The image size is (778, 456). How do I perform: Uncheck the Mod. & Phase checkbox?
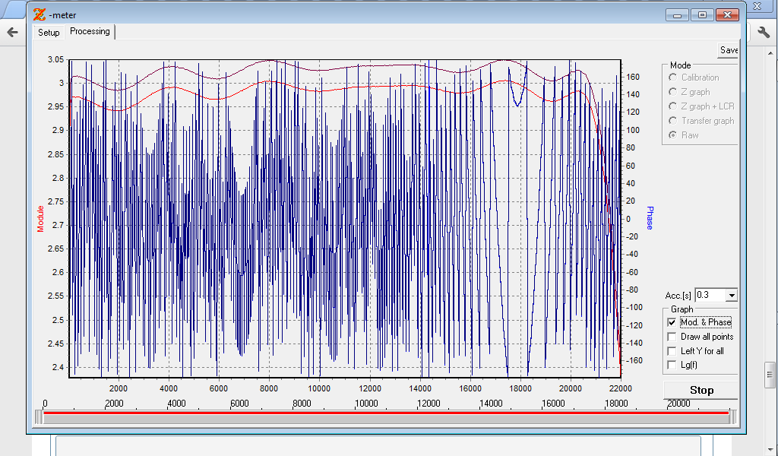[672, 322]
